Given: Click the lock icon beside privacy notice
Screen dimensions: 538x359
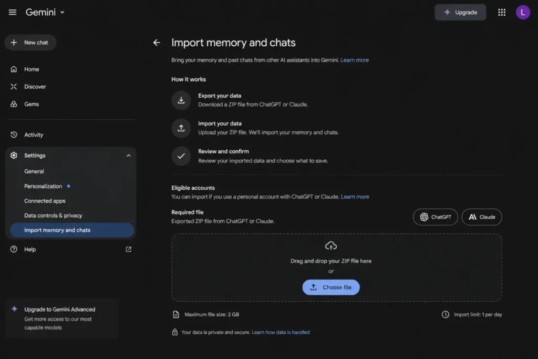Looking at the screenshot, I should coord(174,332).
